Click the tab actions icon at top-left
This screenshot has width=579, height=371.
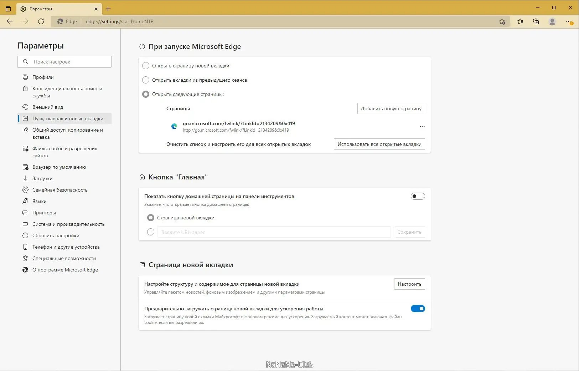(8, 9)
